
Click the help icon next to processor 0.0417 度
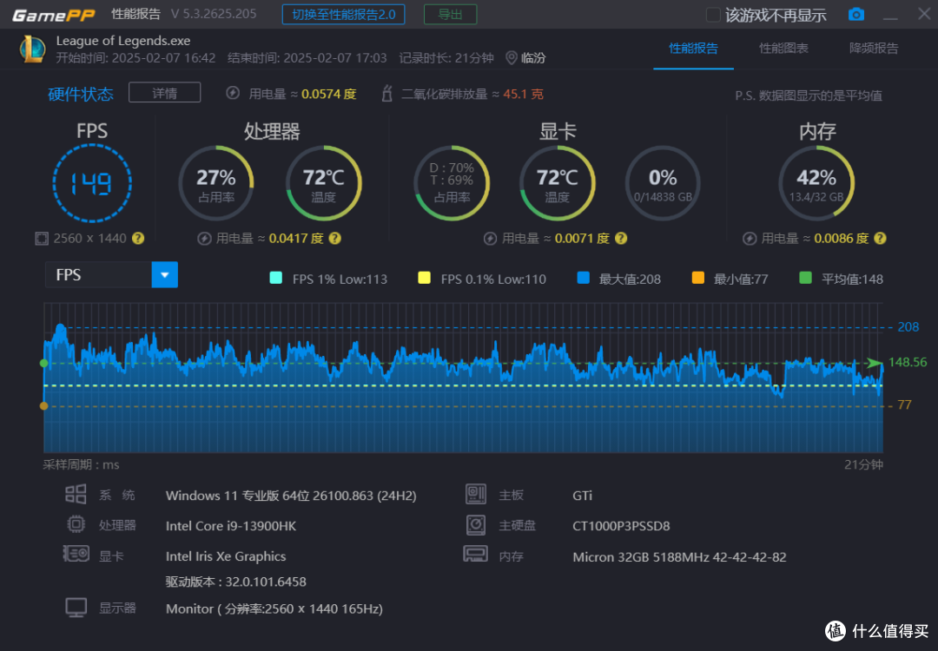coord(335,239)
